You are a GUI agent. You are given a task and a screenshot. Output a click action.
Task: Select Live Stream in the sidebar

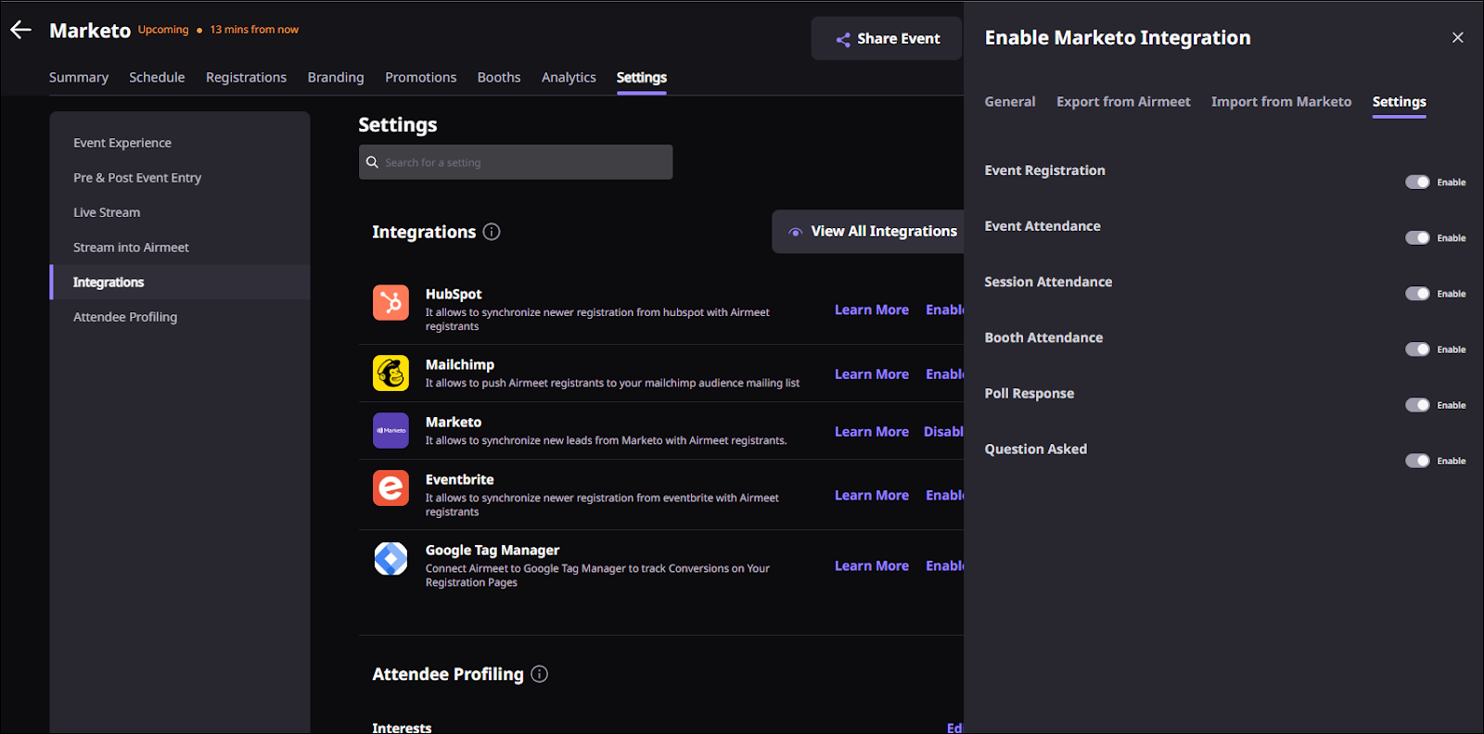(x=180, y=212)
